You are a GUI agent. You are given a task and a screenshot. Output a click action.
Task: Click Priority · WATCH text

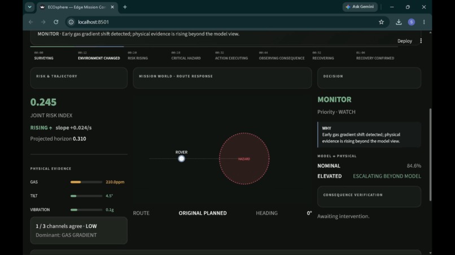tap(336, 112)
